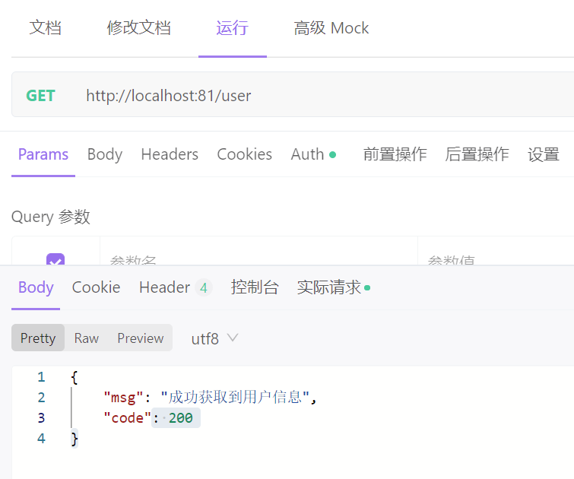Click the "成功获取到用户信息" value
The image size is (574, 479).
coord(235,397)
